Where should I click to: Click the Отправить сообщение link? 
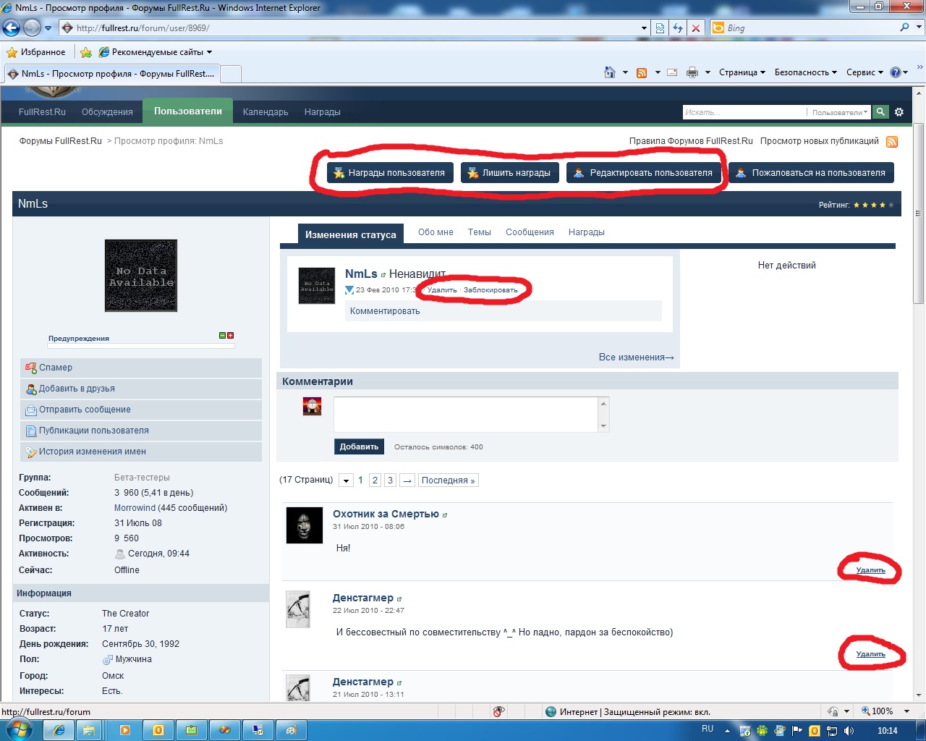[x=85, y=410]
